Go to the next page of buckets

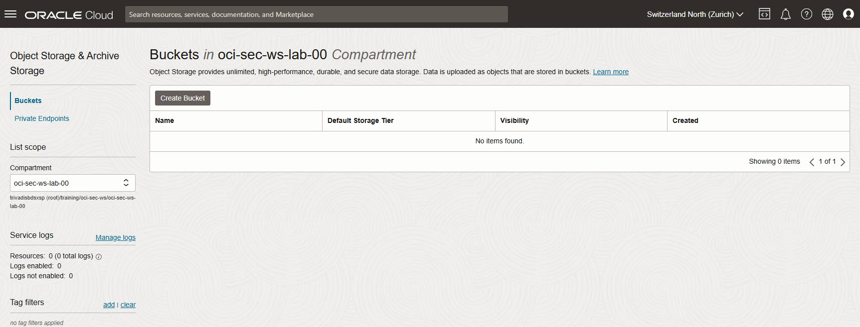[843, 162]
